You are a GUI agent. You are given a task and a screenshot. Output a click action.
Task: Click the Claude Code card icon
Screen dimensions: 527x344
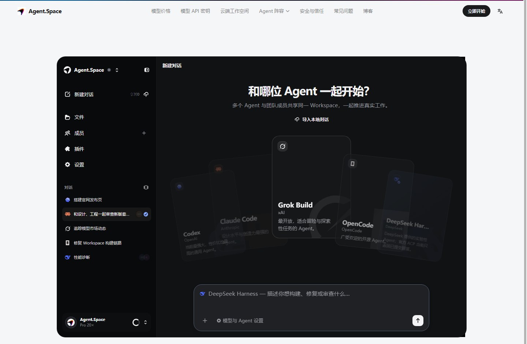click(218, 169)
